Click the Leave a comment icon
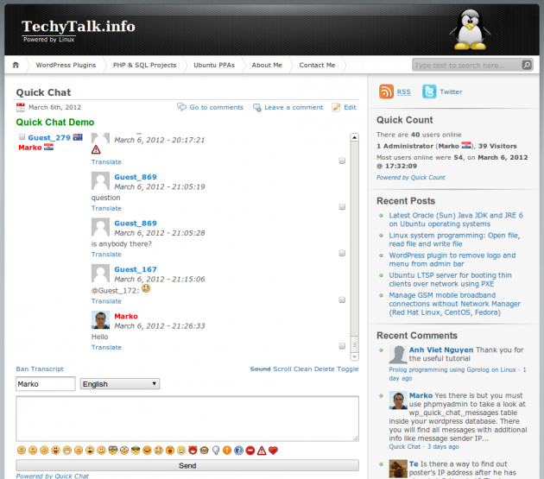Viewport: 544px width, 479px height. [257, 107]
